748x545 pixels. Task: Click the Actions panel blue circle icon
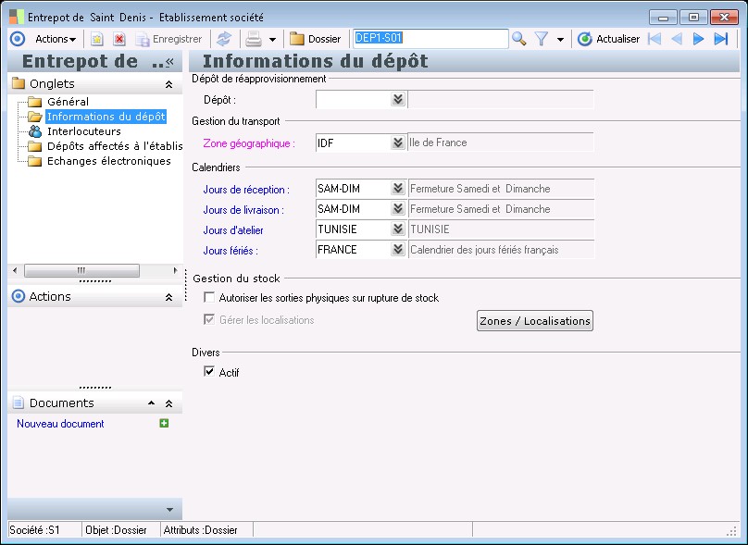[x=19, y=297]
